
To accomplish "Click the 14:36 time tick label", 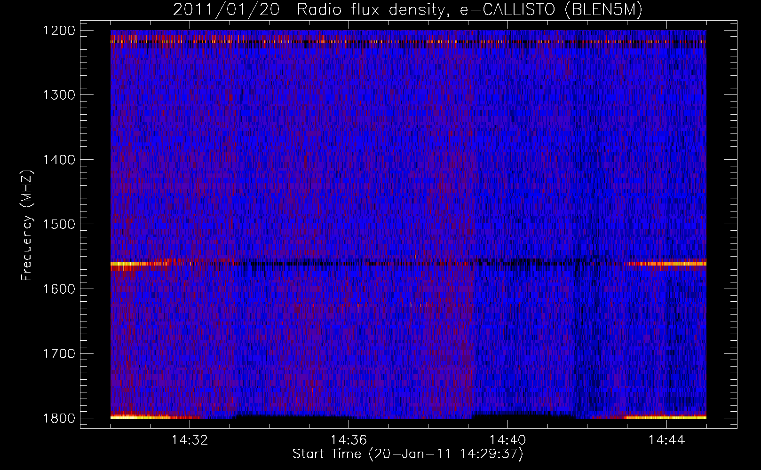I will pos(349,440).
